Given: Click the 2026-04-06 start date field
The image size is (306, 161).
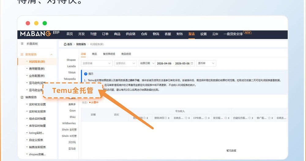Looking at the screenshot, I should tap(164, 63).
